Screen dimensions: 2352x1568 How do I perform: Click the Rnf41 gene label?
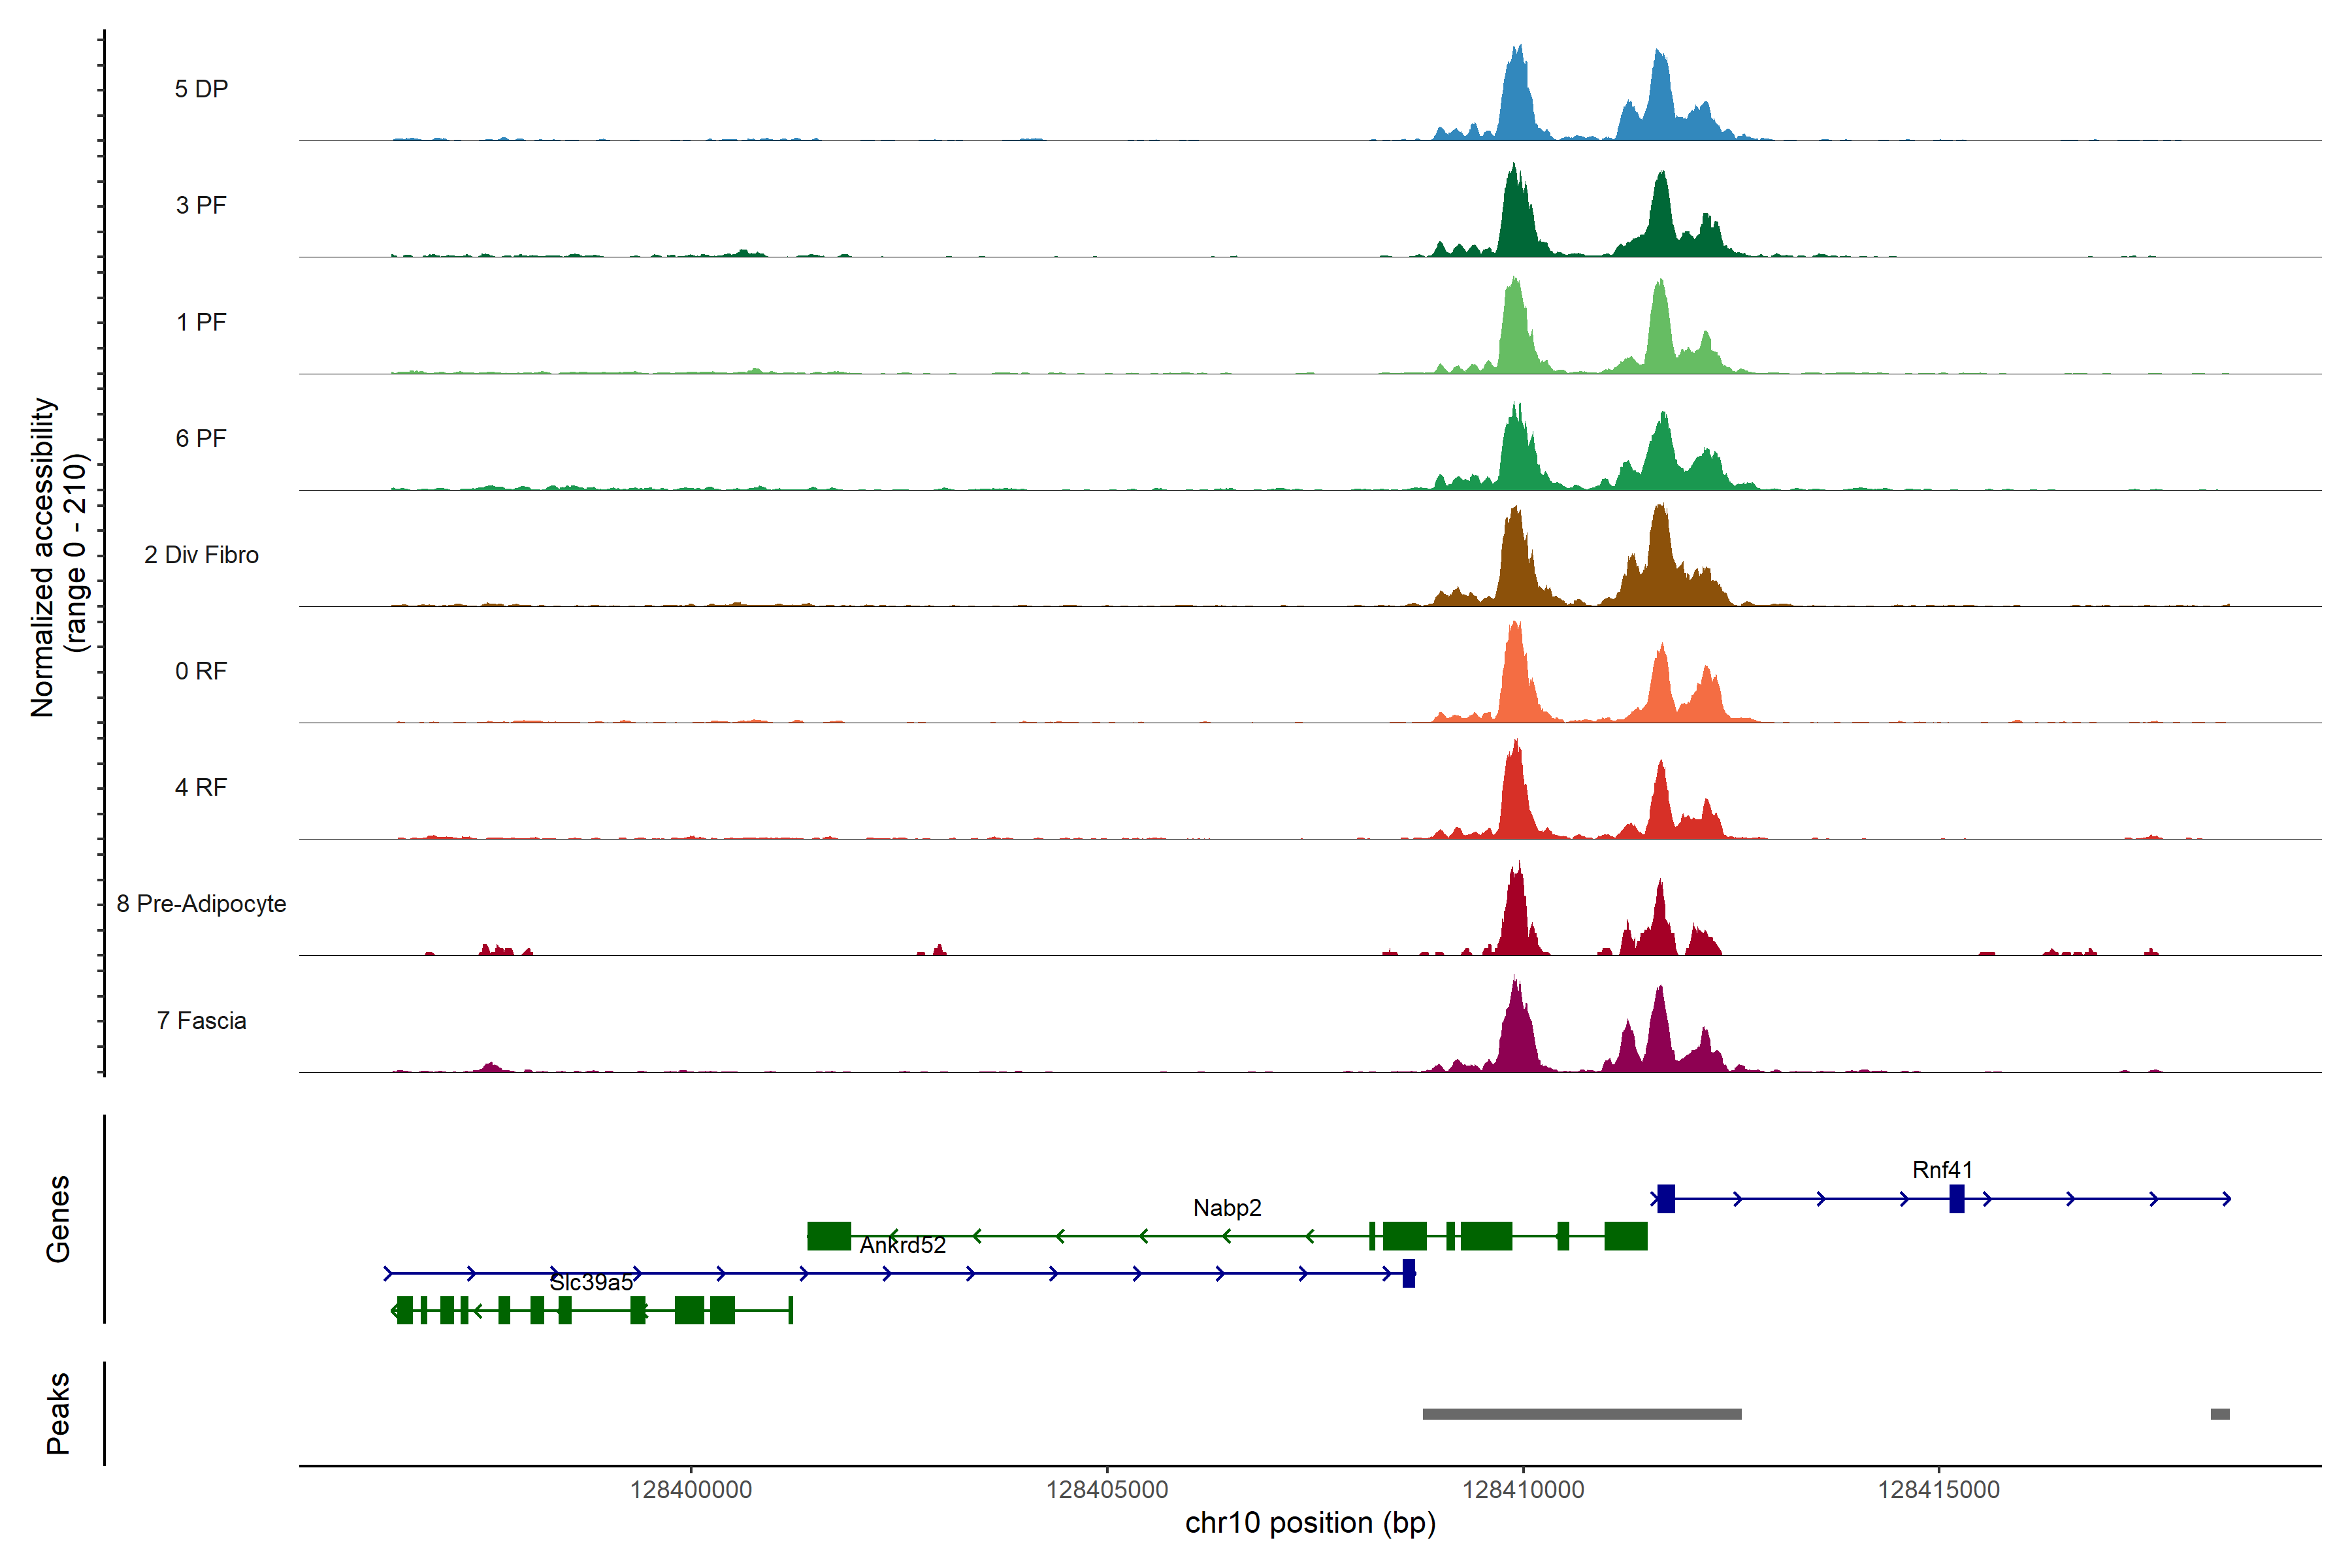(1942, 1169)
